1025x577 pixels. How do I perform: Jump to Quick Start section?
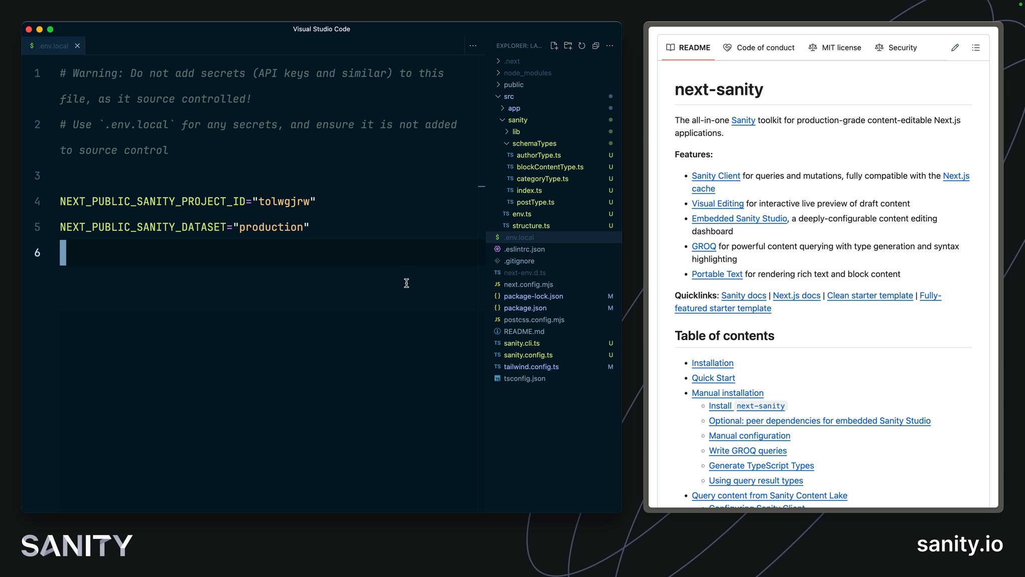[x=713, y=378]
